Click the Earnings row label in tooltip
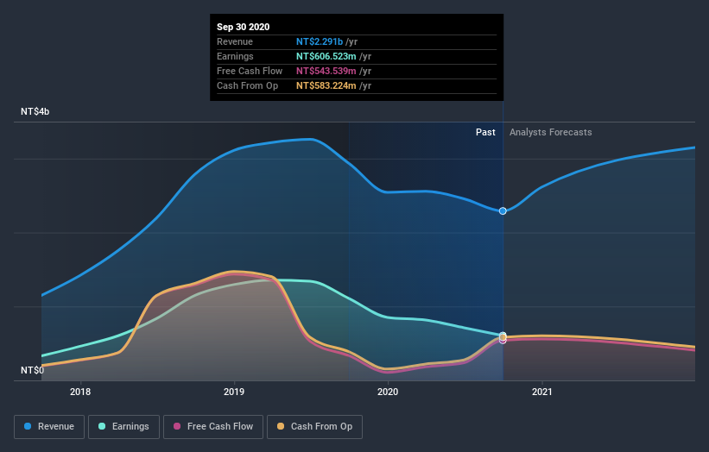The height and width of the screenshot is (452, 709). click(235, 56)
